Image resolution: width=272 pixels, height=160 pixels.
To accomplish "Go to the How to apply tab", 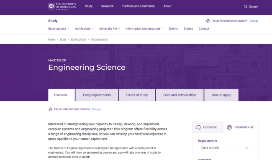I will tap(221, 95).
